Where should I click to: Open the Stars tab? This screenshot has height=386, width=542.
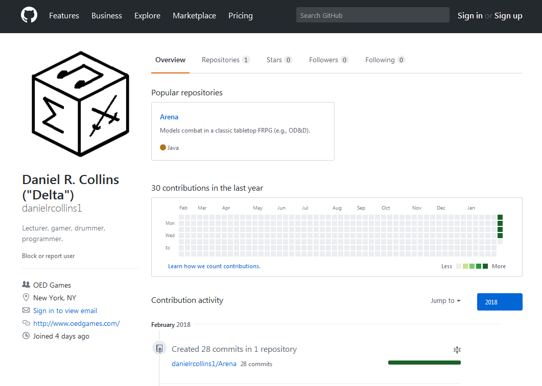pos(279,60)
